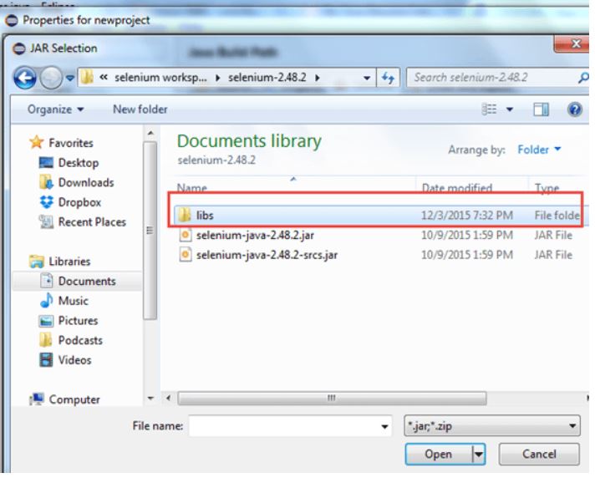Image resolution: width=595 pixels, height=478 pixels.
Task: Click the navigation pane vertical scrollbar thumb
Action: 150,231
